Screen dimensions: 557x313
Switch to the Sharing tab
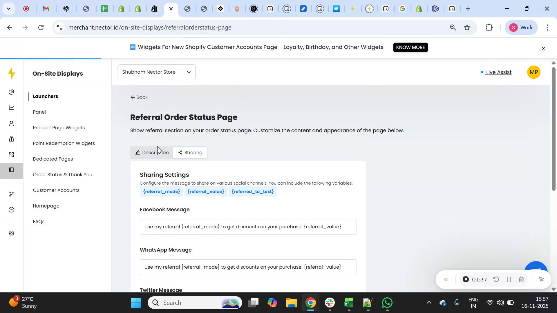[x=190, y=152]
